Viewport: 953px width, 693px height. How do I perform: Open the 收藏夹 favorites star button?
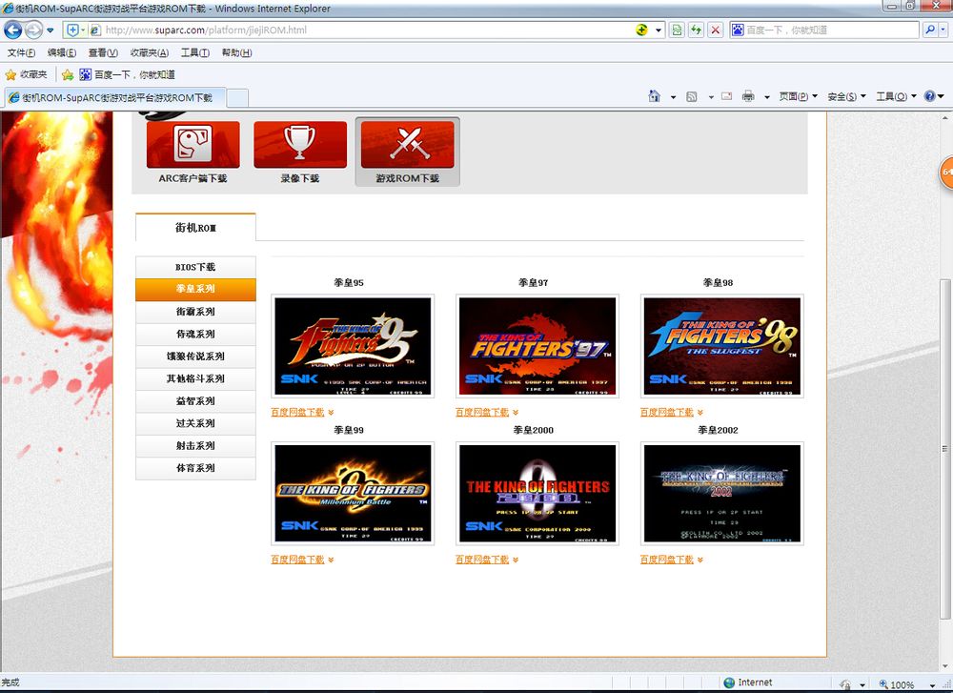26,74
